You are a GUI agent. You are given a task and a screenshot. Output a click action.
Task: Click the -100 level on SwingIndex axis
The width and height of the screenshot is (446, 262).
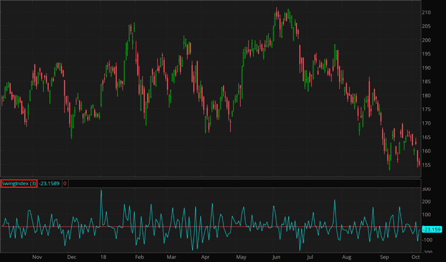pos(427,240)
